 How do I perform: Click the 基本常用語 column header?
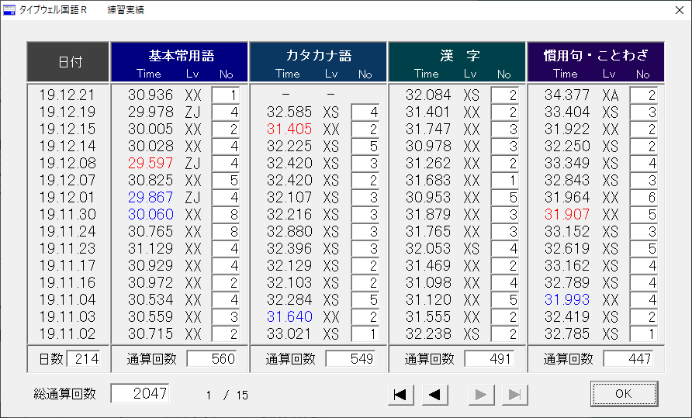pos(179,62)
